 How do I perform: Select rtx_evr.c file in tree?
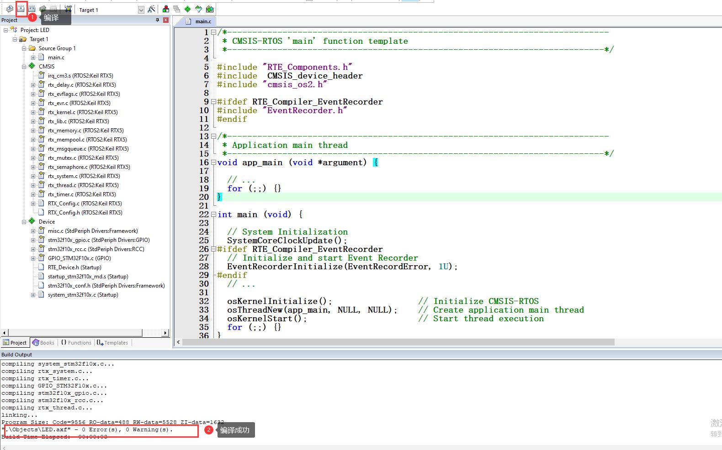point(79,103)
